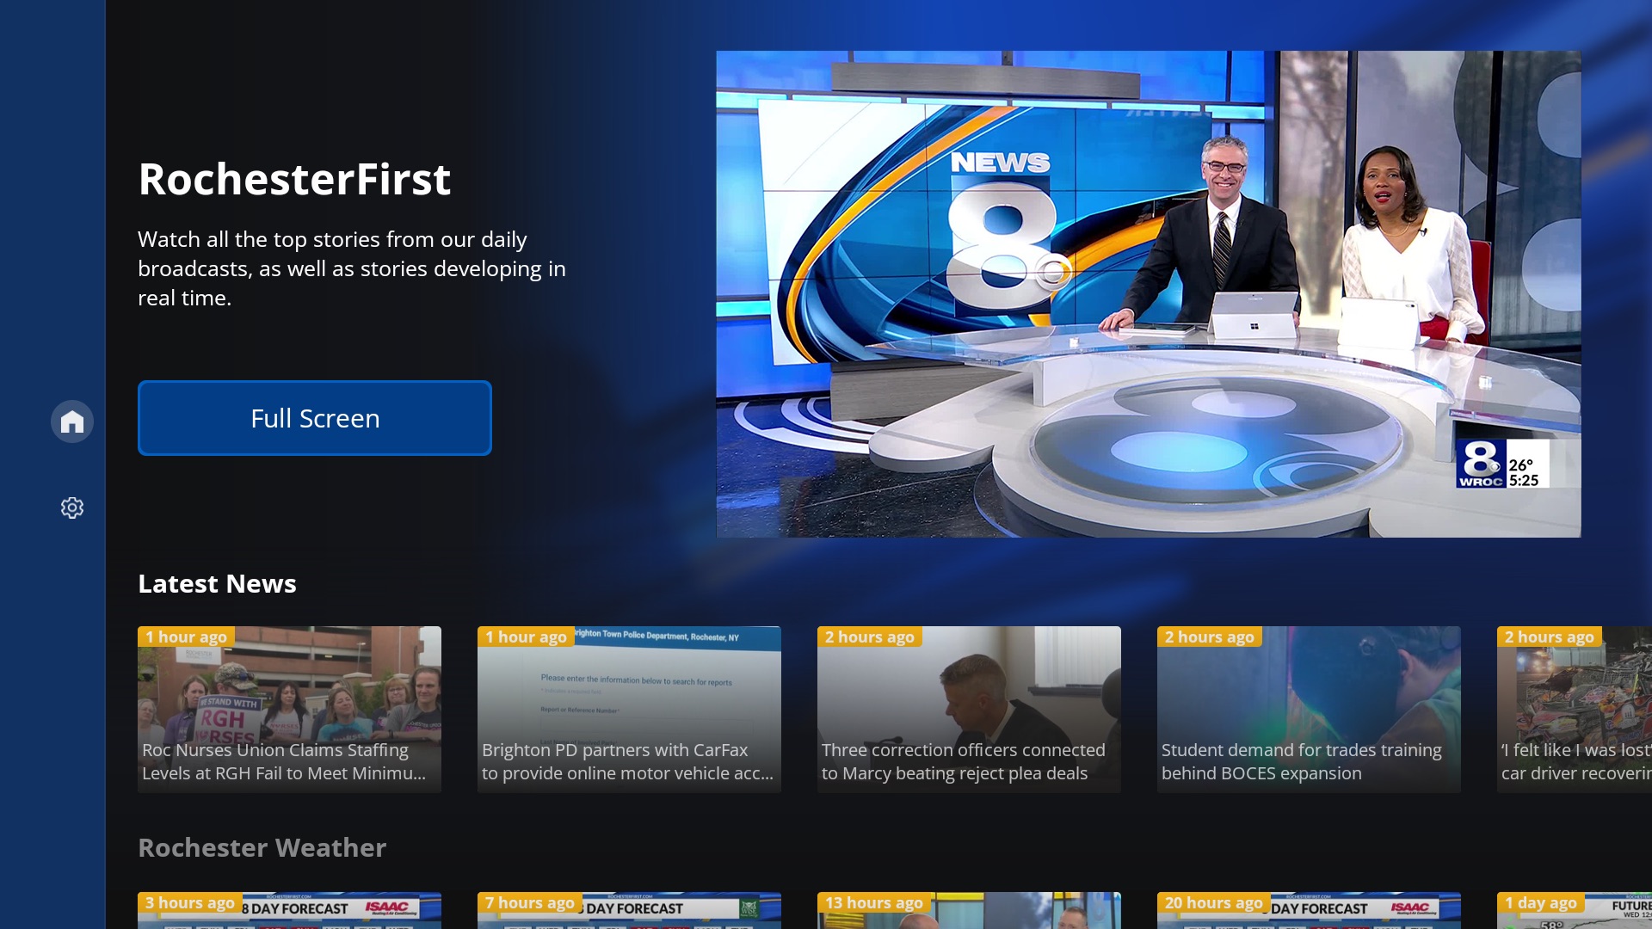Open the Home icon in sidebar

point(72,421)
